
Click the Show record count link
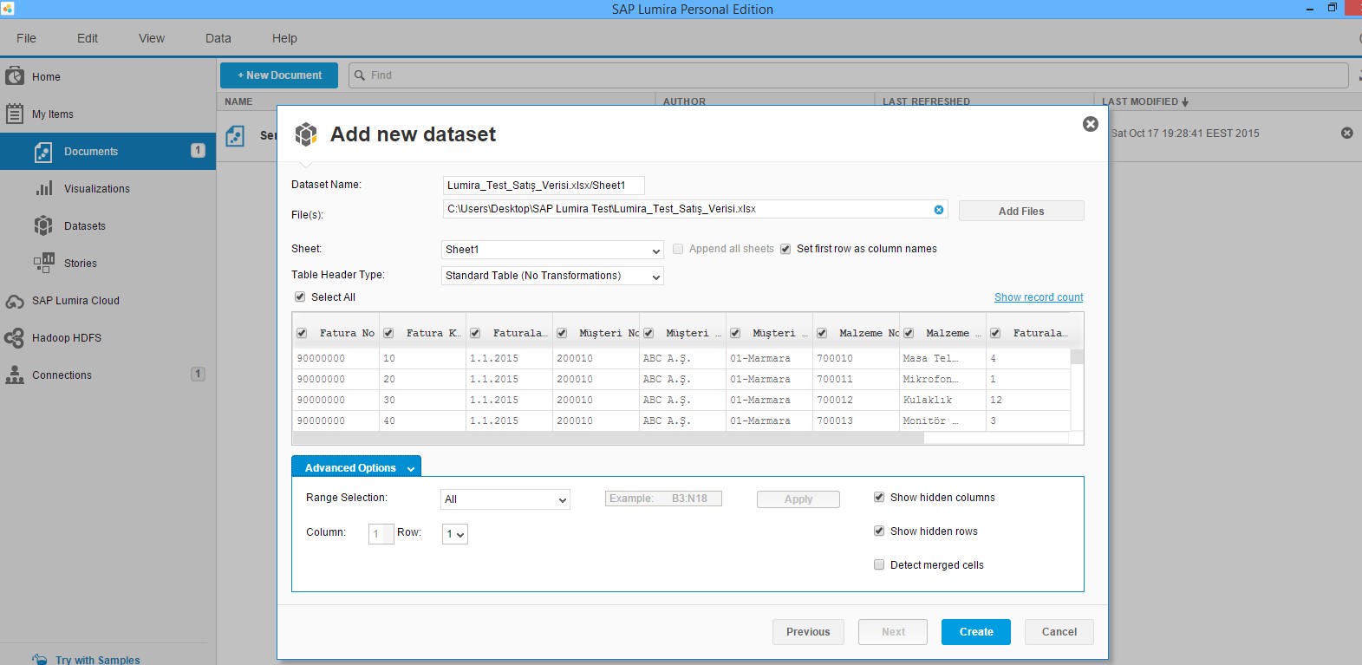coord(1038,297)
